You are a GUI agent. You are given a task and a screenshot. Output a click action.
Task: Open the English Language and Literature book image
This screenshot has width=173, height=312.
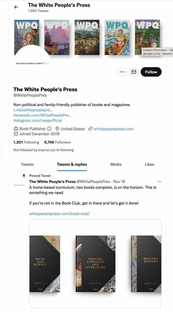tap(95, 263)
